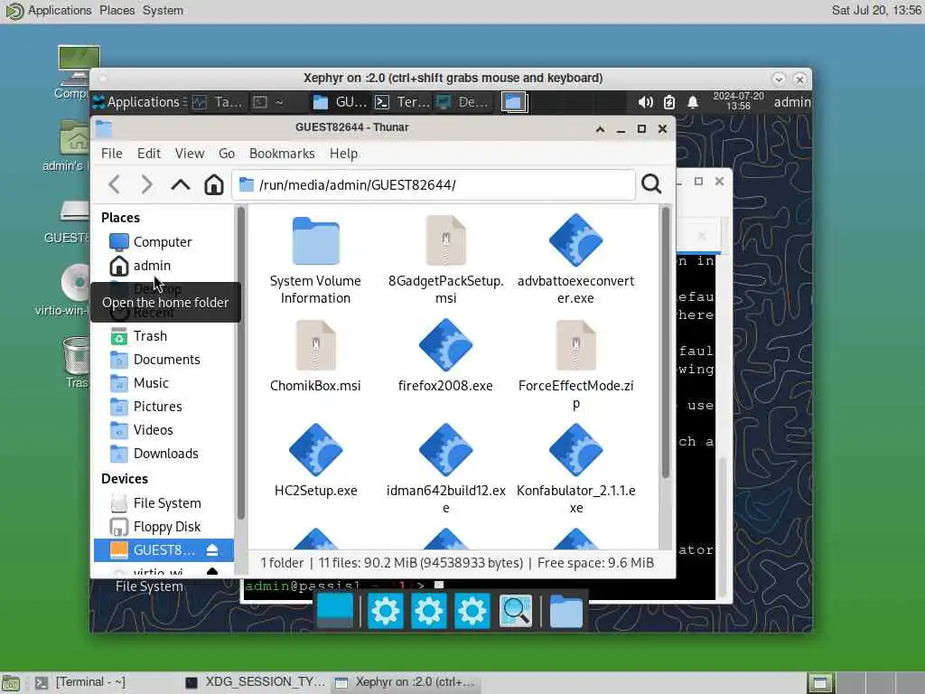
Task: Select HC2Setup.exe file icon
Action: [315, 450]
